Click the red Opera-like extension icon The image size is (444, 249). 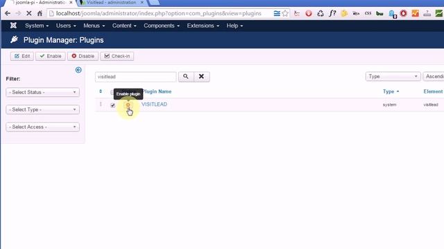[309, 13]
